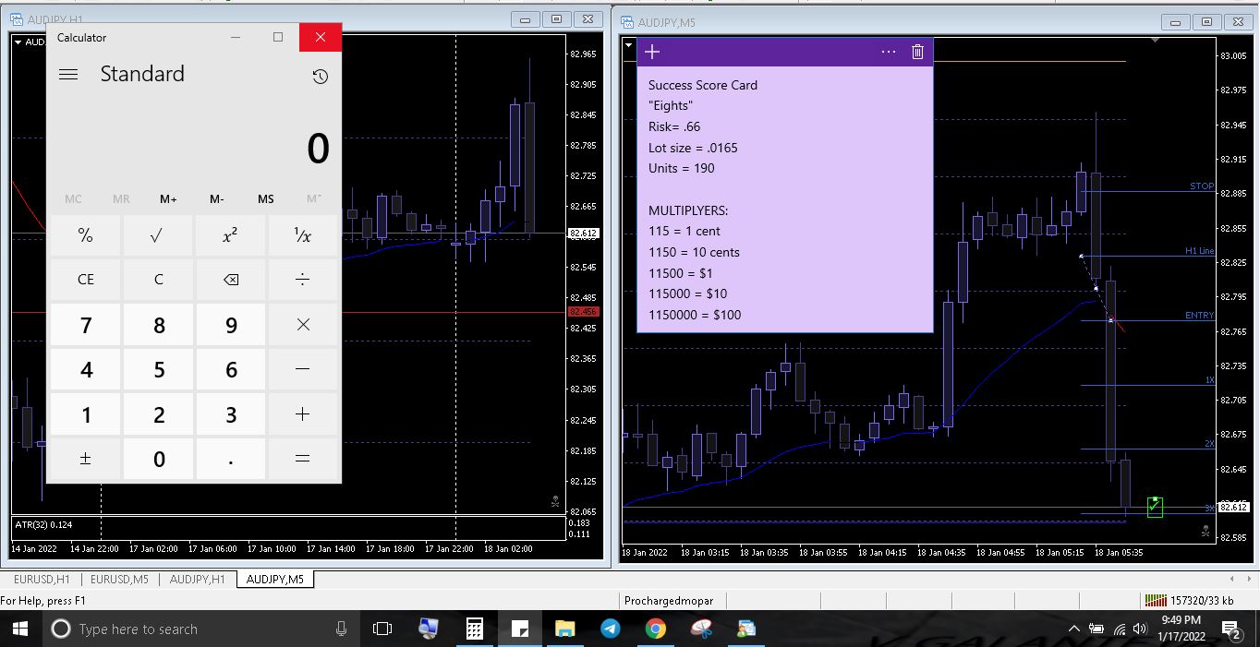1260x647 pixels.
Task: Open Telegram from the taskbar
Action: click(610, 629)
